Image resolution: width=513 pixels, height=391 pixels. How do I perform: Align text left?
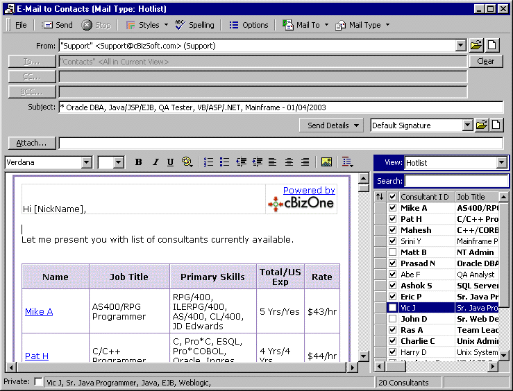[273, 162]
